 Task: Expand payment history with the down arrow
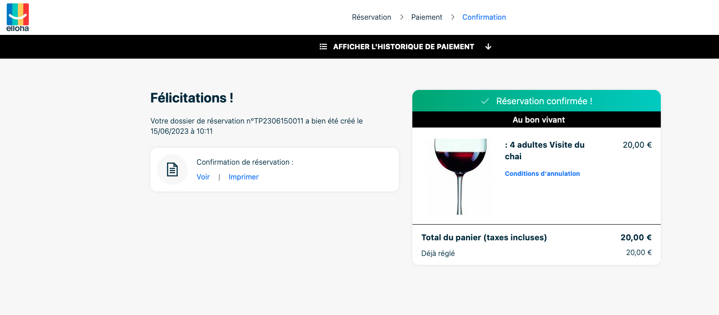[488, 47]
